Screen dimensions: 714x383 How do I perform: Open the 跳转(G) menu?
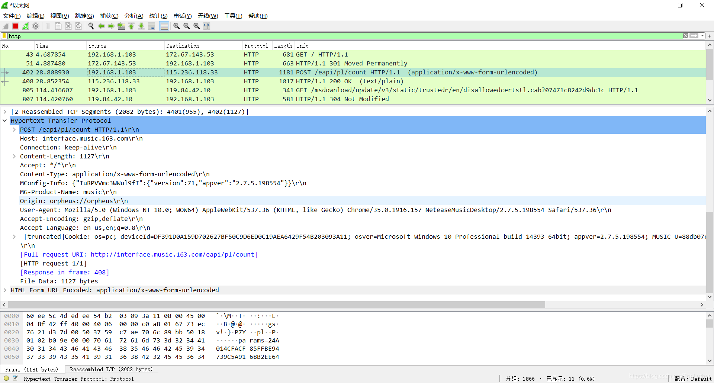84,16
